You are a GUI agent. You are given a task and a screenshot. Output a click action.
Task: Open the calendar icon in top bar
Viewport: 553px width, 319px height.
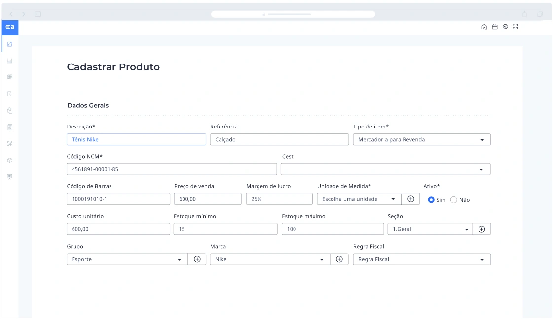pyautogui.click(x=495, y=27)
